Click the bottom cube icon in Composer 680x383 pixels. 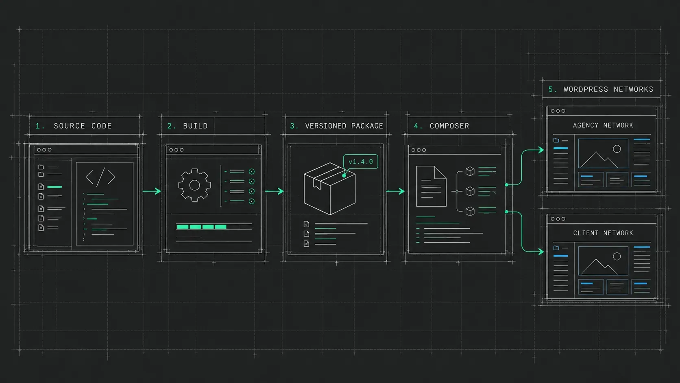pyautogui.click(x=470, y=211)
